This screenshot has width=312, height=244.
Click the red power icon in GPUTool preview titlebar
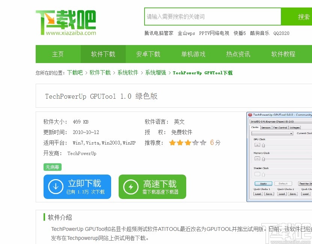[x=250, y=114]
